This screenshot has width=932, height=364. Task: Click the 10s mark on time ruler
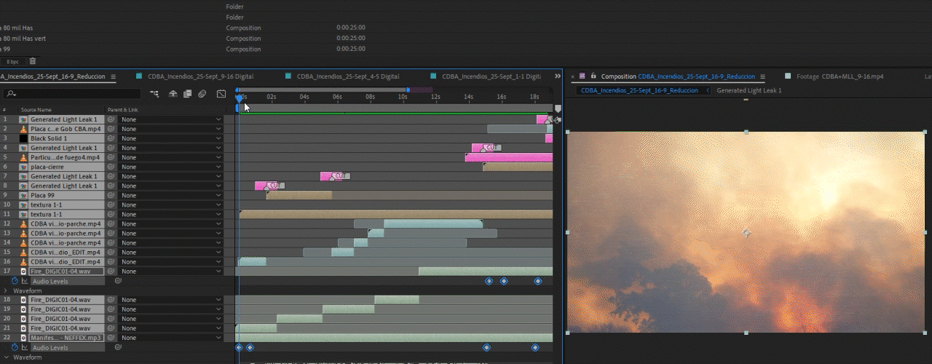point(403,96)
